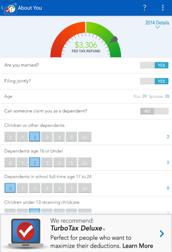Pick 4 for Dependents in school full-time
This screenshot has height=252, width=172.
(59, 188)
